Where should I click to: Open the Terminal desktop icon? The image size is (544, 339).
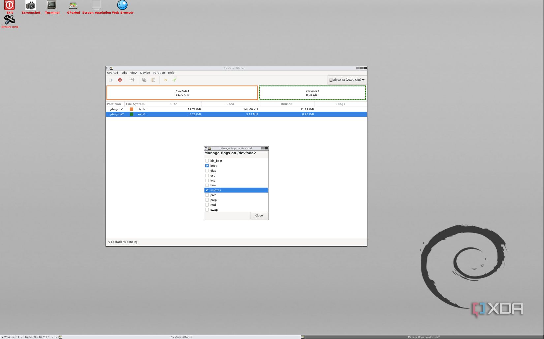click(x=52, y=7)
